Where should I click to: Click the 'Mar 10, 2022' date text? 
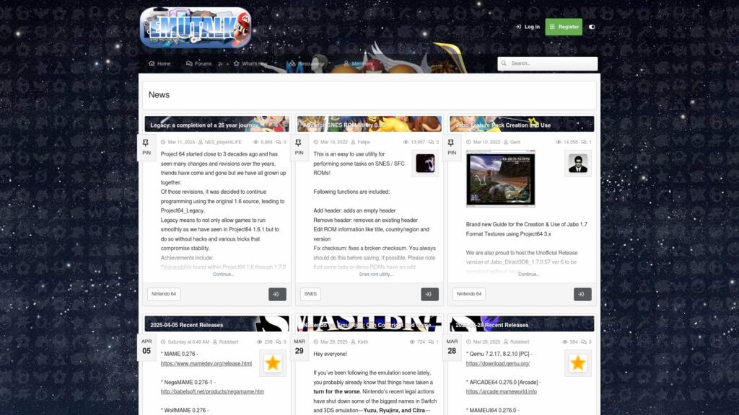(x=486, y=142)
